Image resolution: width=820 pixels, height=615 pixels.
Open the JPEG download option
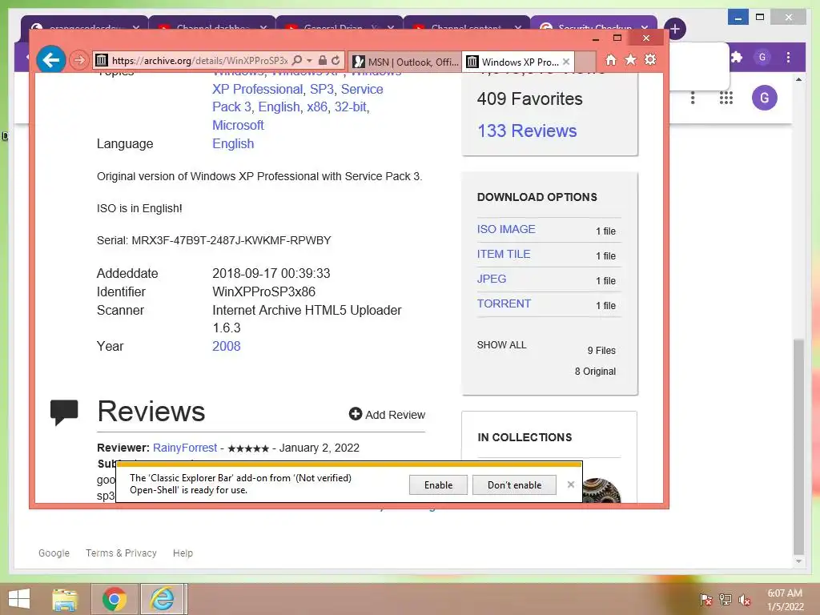[492, 279]
